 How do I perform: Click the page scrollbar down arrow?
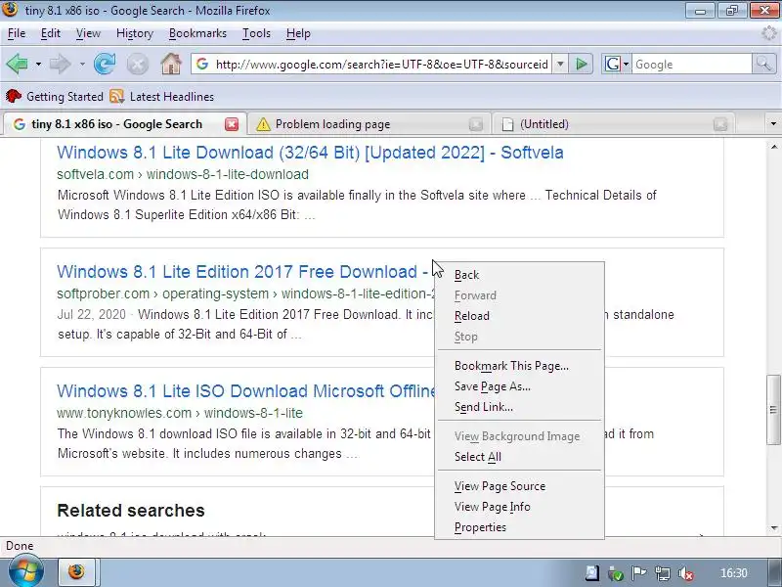(773, 528)
